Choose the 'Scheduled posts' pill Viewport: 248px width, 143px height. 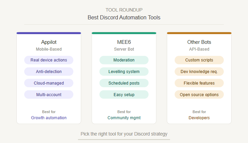tap(124, 83)
